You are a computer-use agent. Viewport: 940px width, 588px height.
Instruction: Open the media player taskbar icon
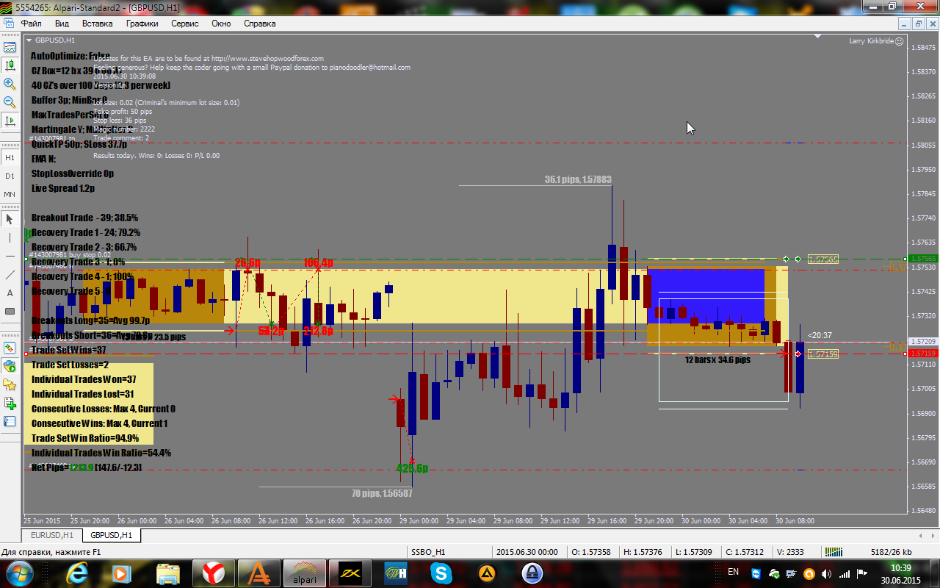pyautogui.click(x=121, y=572)
